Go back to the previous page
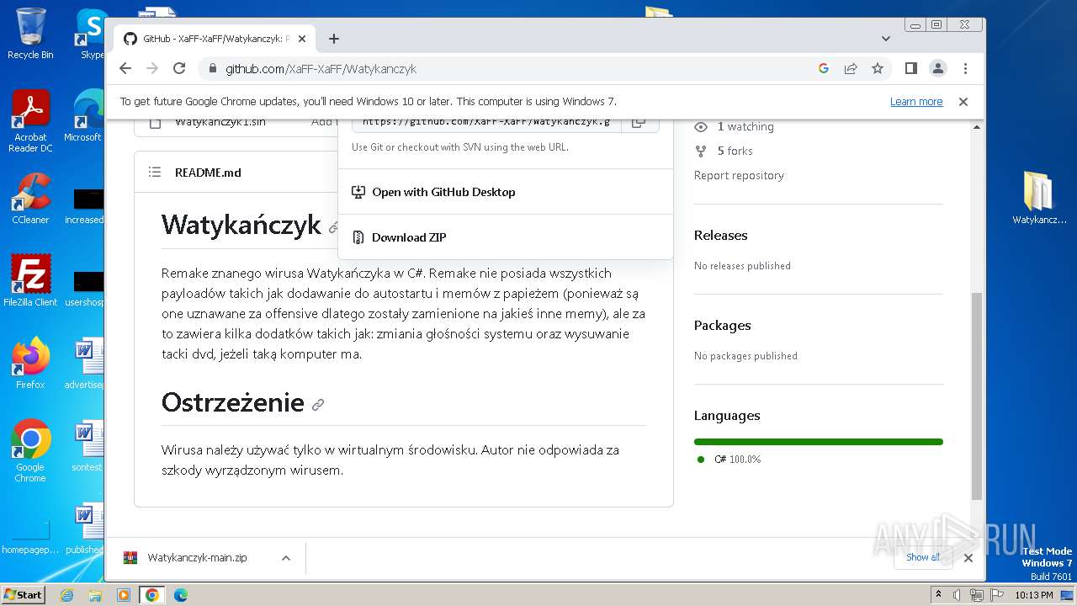Viewport: 1077px width, 606px height. tap(125, 68)
